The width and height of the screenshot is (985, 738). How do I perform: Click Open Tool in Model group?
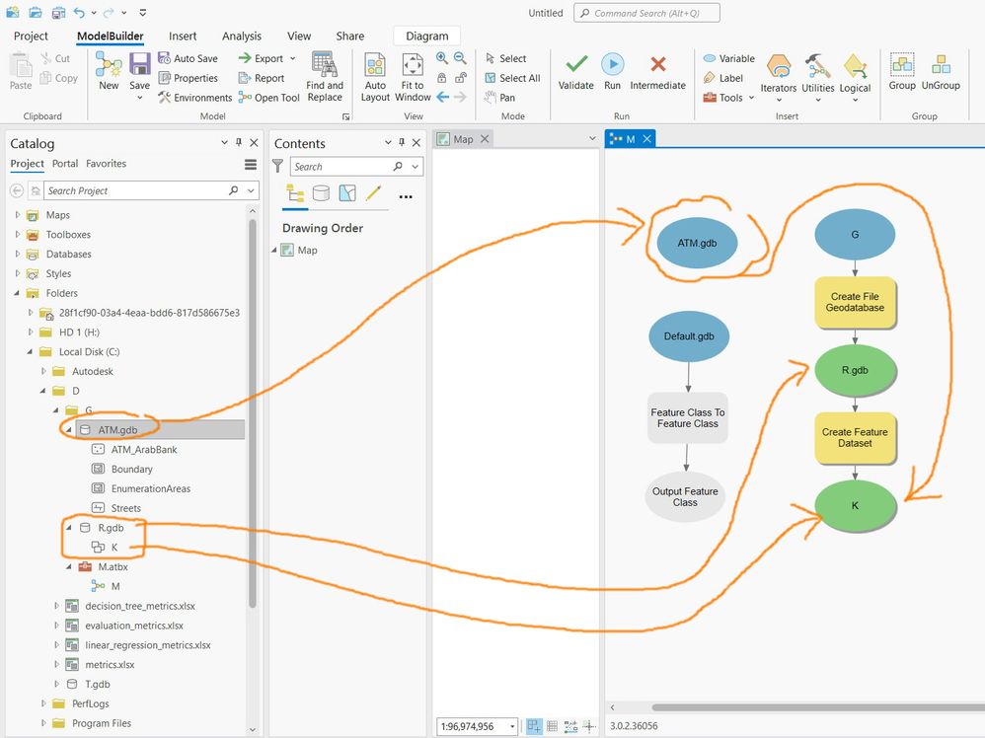click(268, 98)
